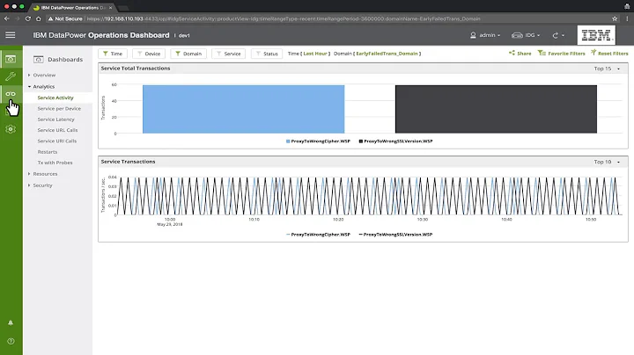Open the Device filter
634x355 pixels.
tap(149, 54)
